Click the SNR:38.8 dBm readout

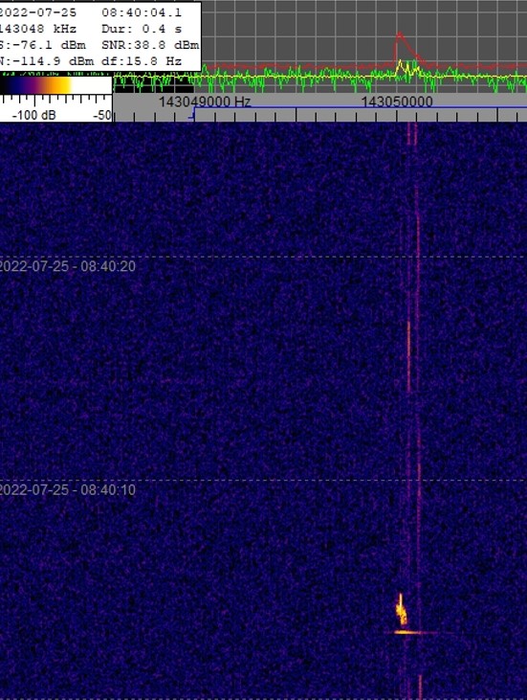(x=150, y=45)
